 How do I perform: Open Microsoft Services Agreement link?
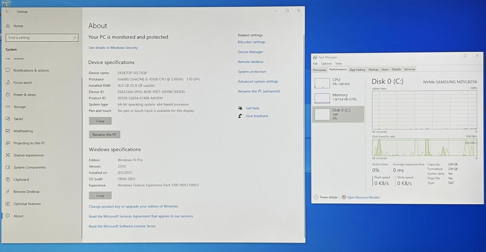pyautogui.click(x=141, y=216)
